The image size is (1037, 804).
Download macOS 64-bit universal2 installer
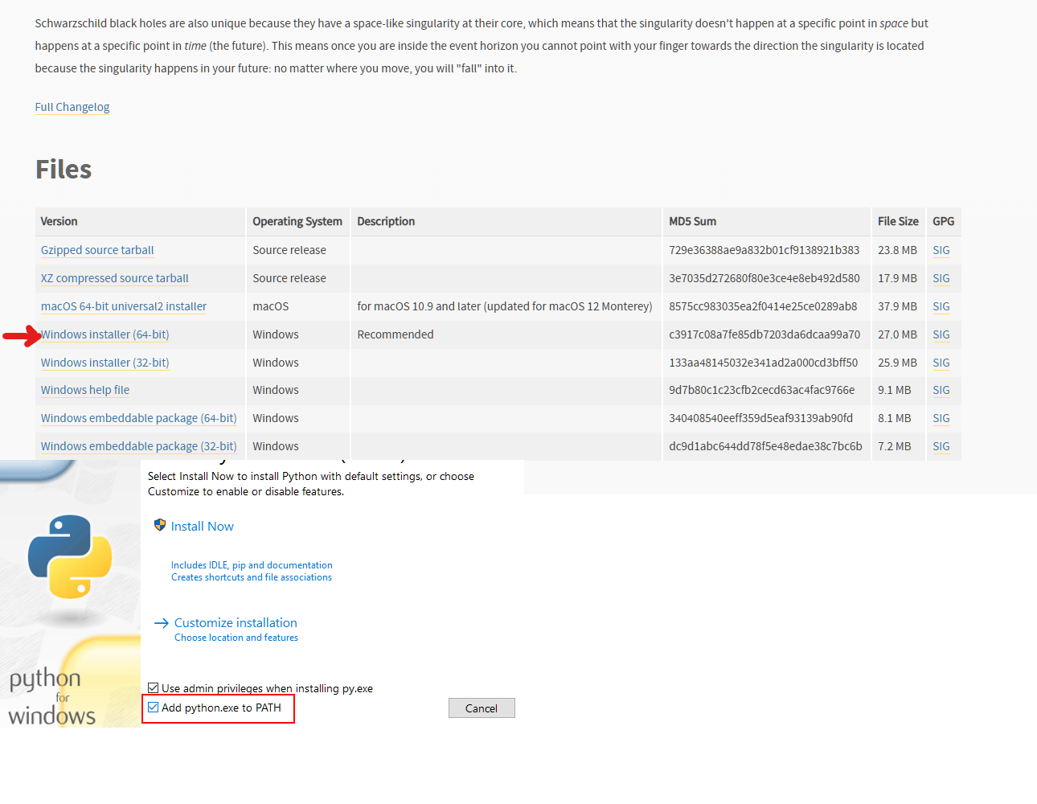point(124,306)
